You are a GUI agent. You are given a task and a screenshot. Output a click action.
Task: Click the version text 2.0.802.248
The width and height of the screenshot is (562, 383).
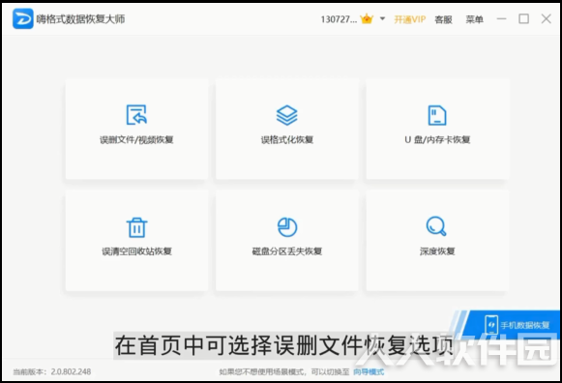coord(71,372)
